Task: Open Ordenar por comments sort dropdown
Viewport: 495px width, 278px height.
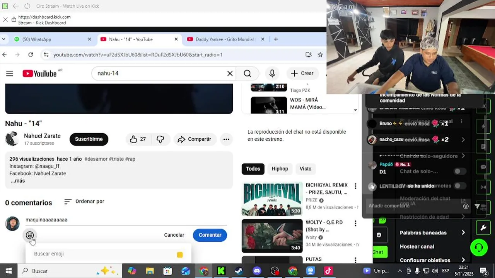Action: (84, 202)
